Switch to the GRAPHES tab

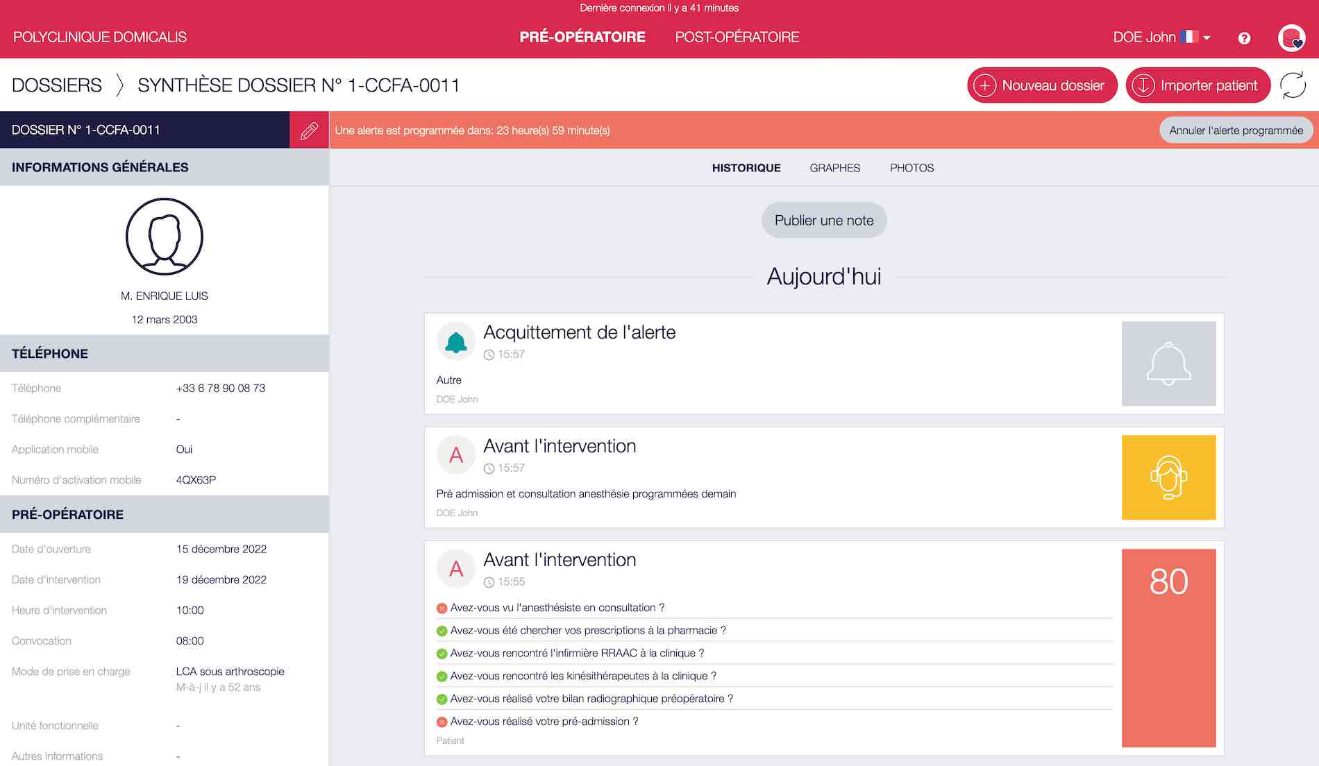(834, 168)
